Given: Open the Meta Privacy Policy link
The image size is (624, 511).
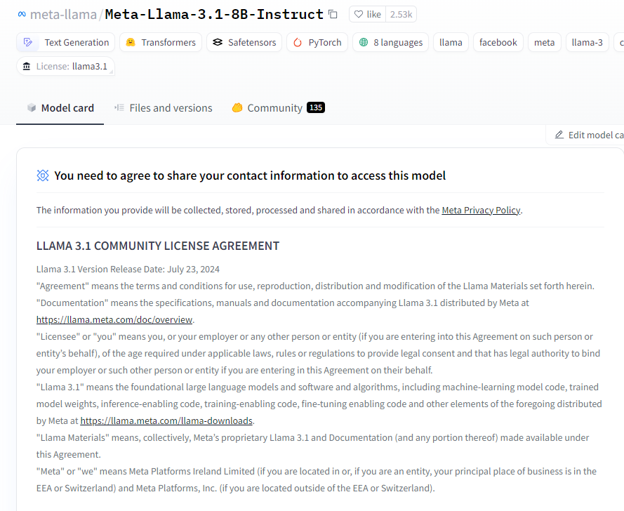Looking at the screenshot, I should click(481, 210).
